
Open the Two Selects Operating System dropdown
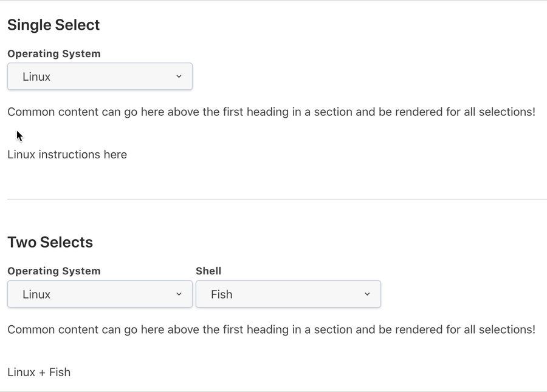point(100,294)
